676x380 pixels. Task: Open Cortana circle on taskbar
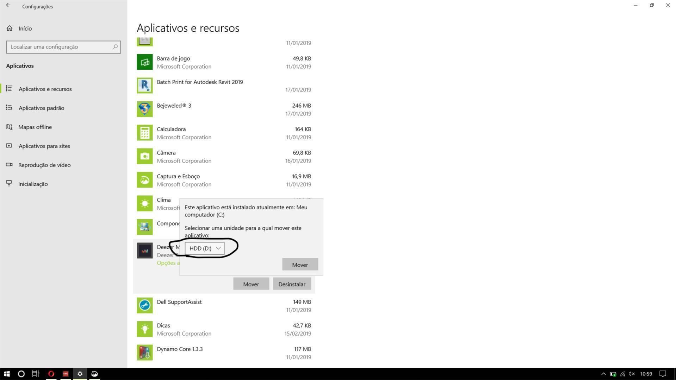(21, 374)
